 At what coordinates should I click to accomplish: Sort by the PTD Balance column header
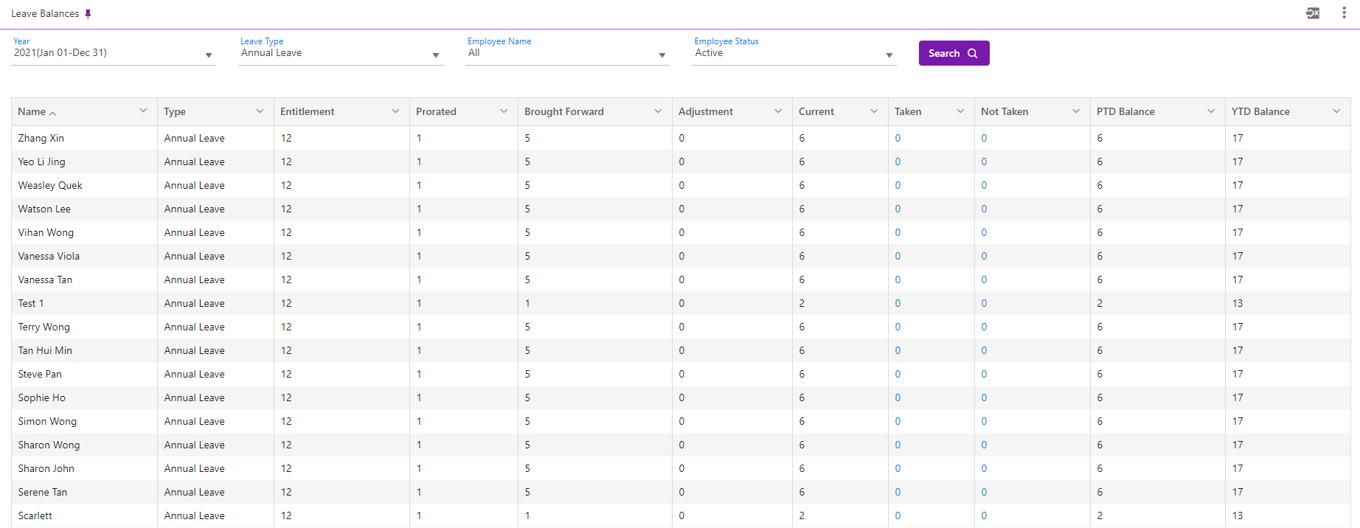pyautogui.click(x=1125, y=111)
